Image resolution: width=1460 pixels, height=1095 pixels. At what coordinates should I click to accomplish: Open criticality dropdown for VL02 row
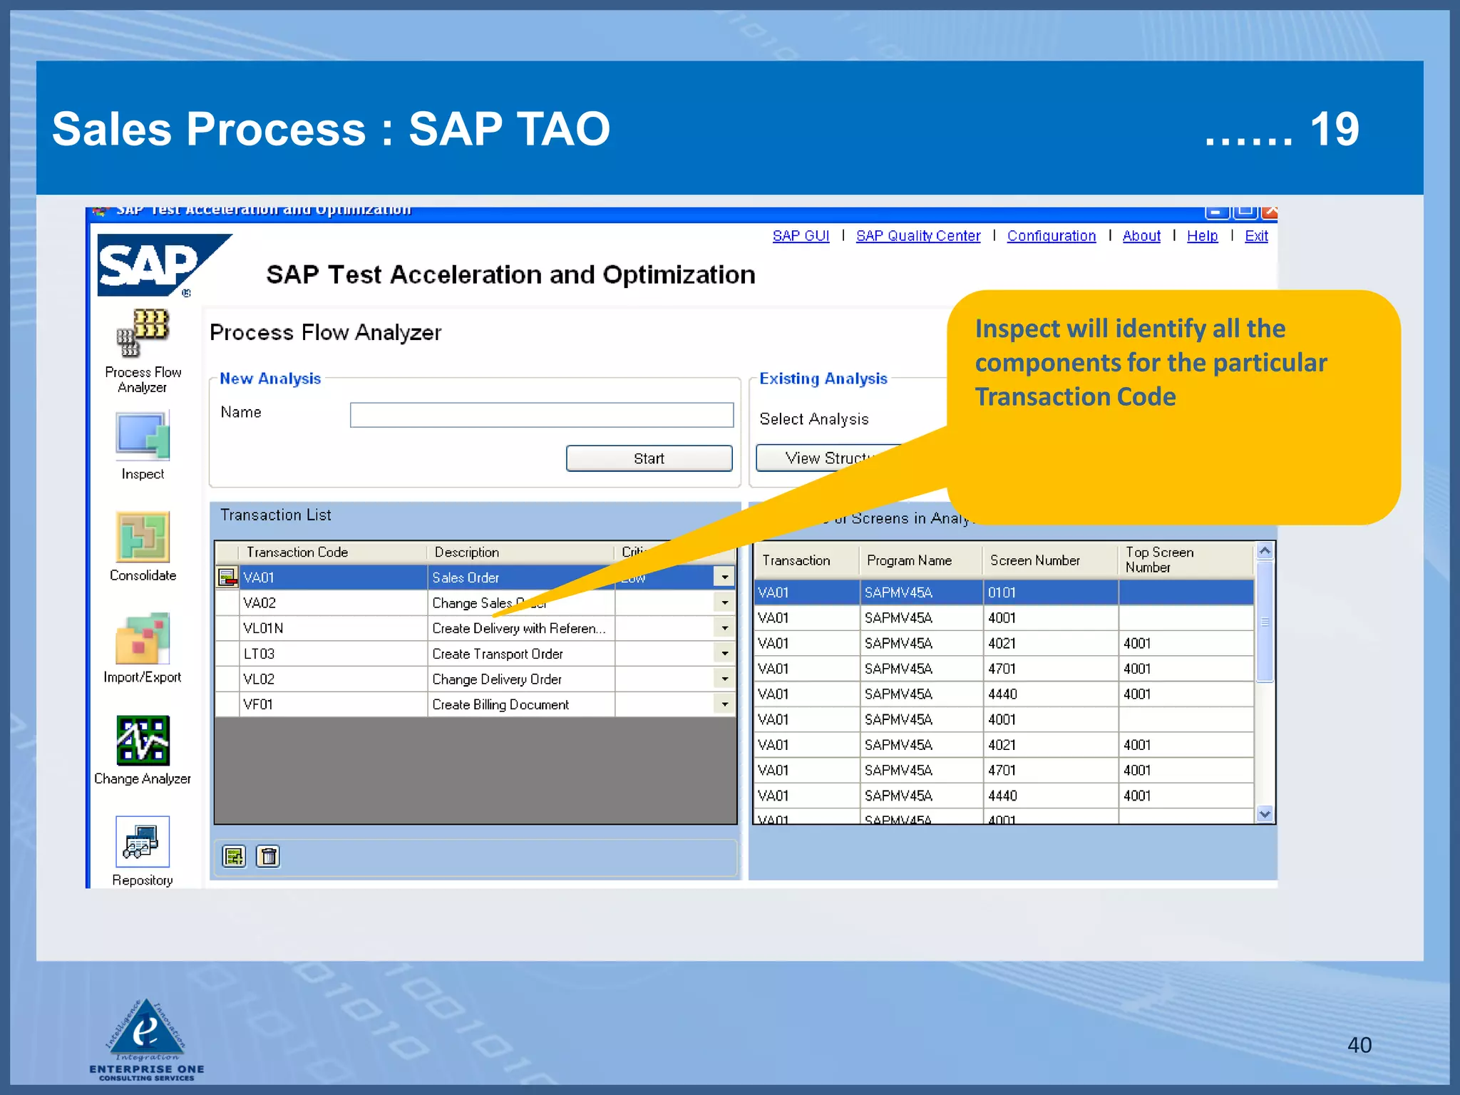[x=724, y=679]
